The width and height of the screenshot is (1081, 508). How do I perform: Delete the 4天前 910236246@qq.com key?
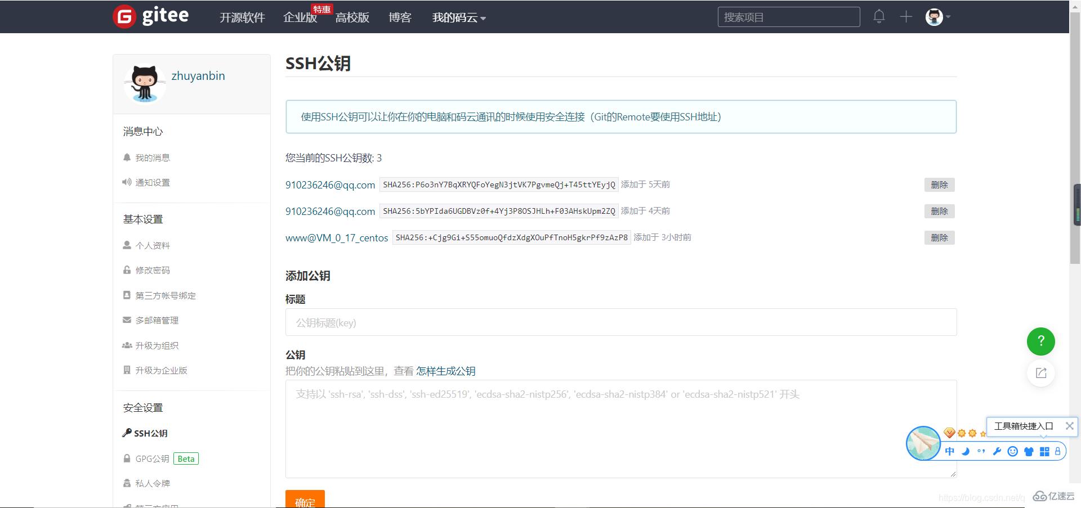coord(939,211)
